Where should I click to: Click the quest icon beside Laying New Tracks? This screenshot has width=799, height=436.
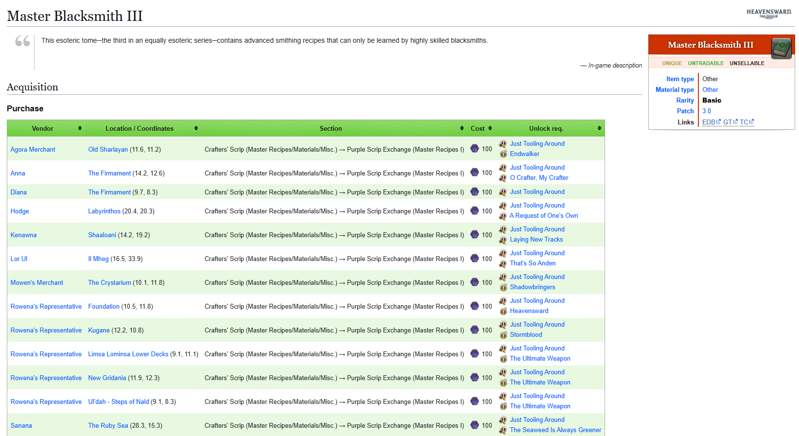click(x=504, y=240)
